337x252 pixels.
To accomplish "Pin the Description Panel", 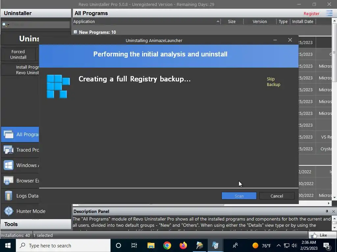I will (327, 211).
